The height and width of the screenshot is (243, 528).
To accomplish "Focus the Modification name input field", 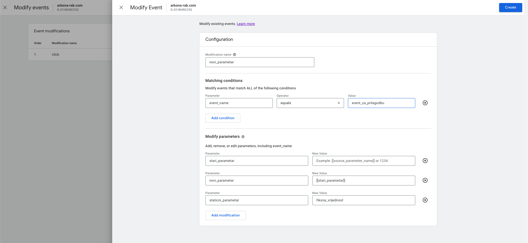I will 260,62.
